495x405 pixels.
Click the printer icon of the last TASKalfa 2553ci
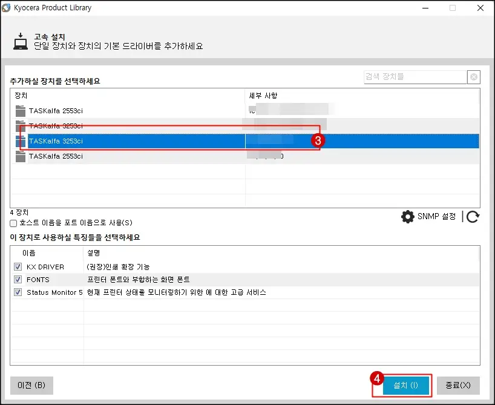[20, 157]
